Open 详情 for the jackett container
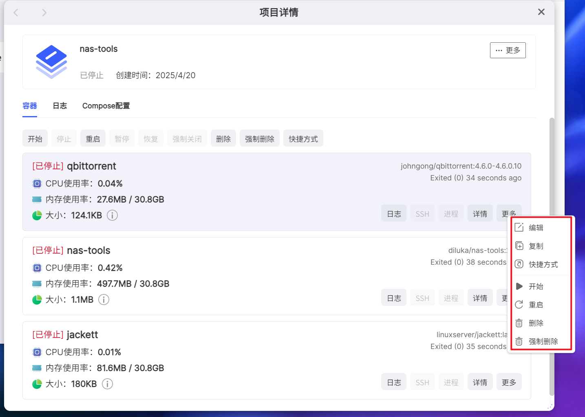Screen dimensions: 585x417 point(480,382)
